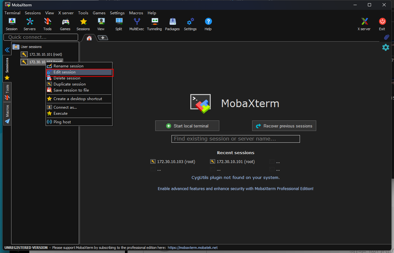
Task: Click the paperclip icon at top right
Action: (x=386, y=37)
